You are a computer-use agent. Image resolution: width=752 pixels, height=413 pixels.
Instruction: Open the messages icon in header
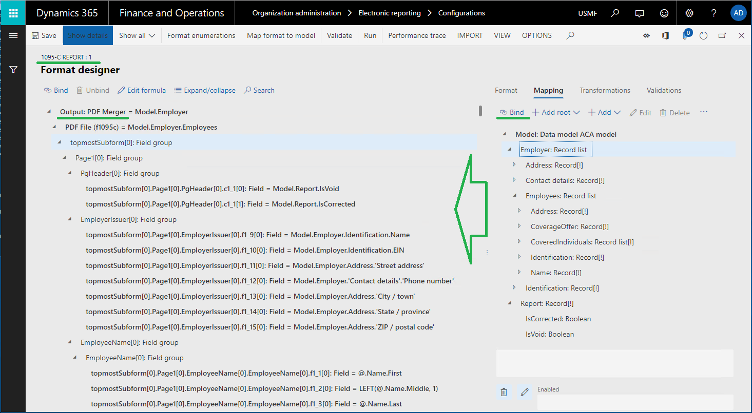[x=640, y=13]
